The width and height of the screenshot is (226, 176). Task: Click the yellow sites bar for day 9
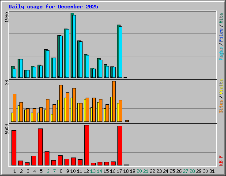(65, 110)
